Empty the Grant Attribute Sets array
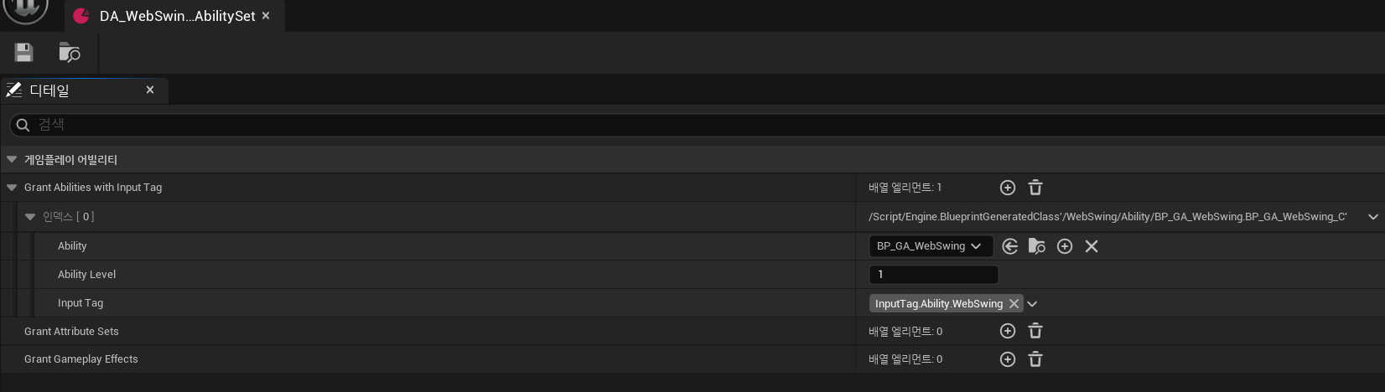This screenshot has width=1385, height=392. point(1035,332)
